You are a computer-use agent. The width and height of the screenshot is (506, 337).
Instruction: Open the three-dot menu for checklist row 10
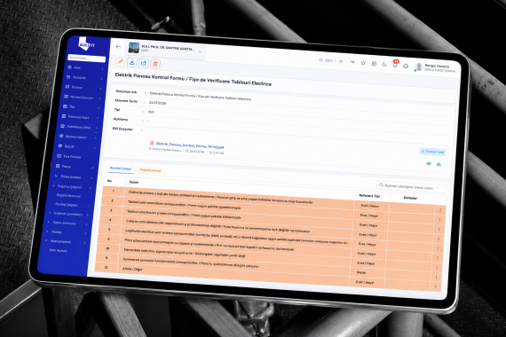click(x=437, y=267)
